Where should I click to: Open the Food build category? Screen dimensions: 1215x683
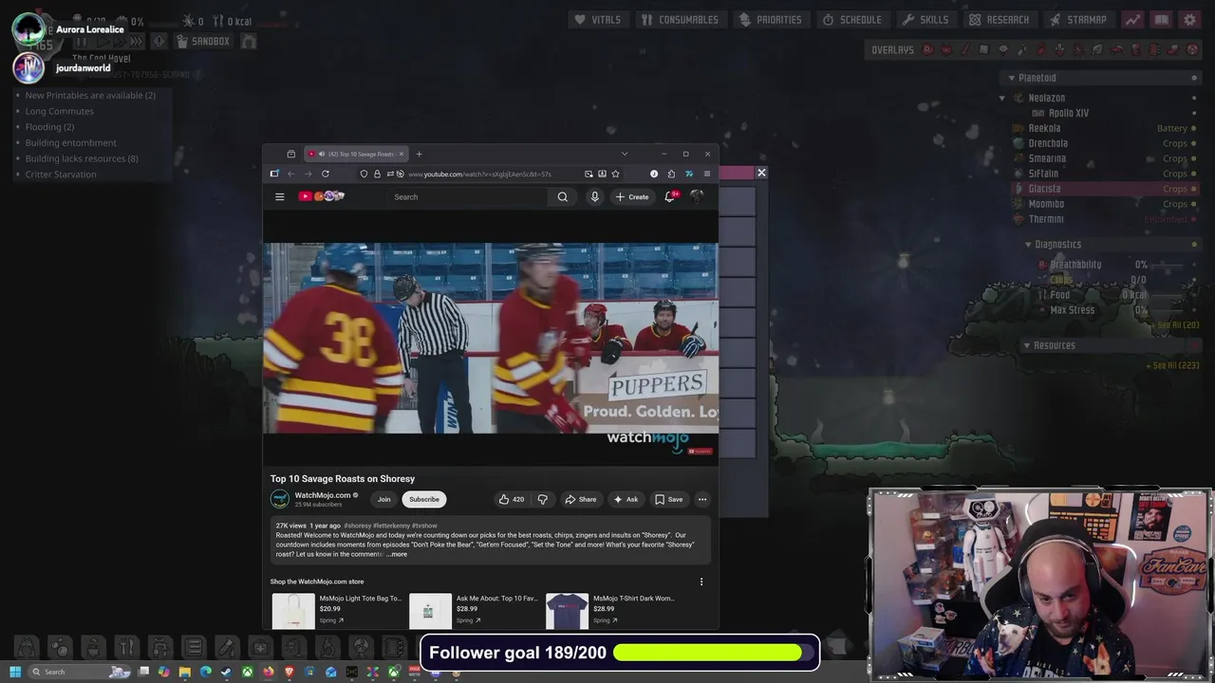tap(126, 647)
